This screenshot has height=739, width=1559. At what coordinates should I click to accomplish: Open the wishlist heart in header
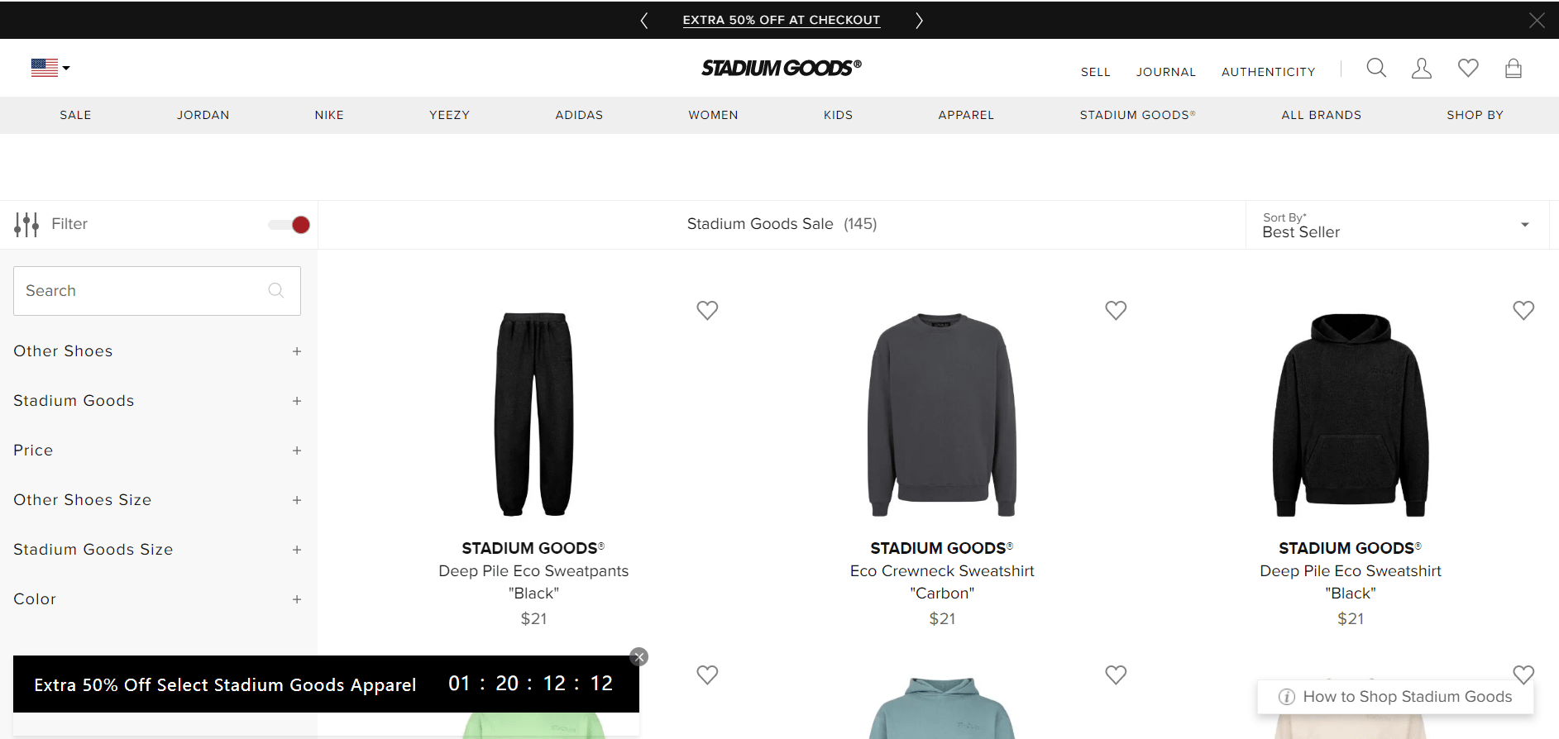pos(1468,68)
